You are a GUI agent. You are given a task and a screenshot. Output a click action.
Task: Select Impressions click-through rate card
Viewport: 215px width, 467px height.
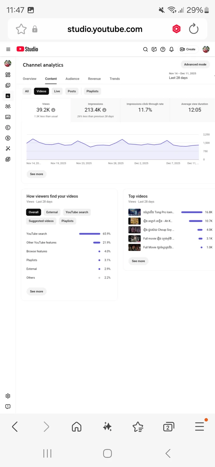click(145, 110)
